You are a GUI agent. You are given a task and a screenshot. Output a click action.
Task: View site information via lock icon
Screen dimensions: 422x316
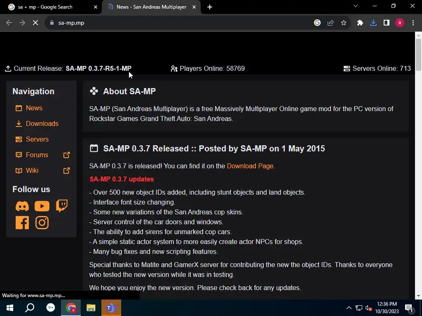[x=52, y=23]
